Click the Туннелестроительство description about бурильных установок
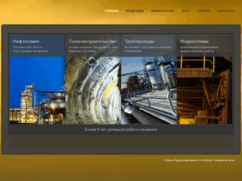The width and height of the screenshot is (242, 181). click(x=93, y=49)
